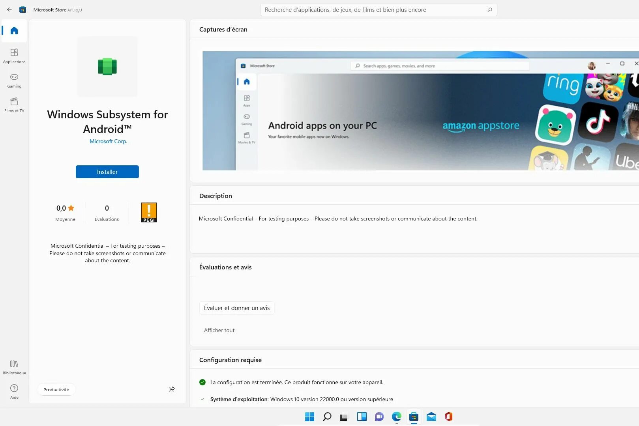Open Office from the taskbar
The width and height of the screenshot is (639, 426).
tap(449, 417)
